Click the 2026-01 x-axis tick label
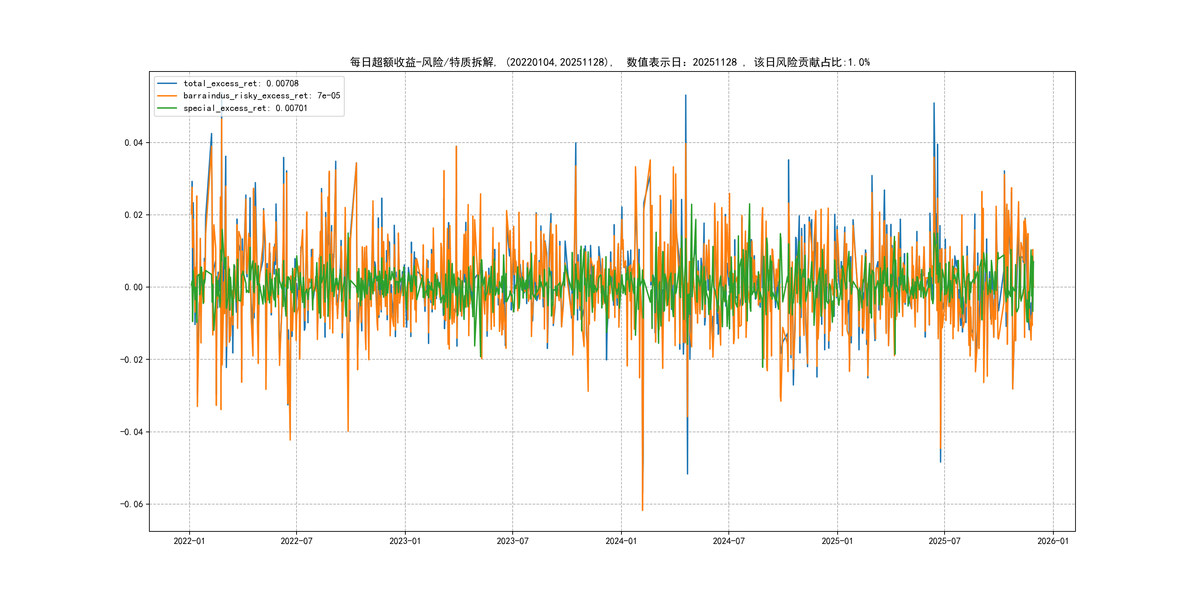 (x=1053, y=541)
